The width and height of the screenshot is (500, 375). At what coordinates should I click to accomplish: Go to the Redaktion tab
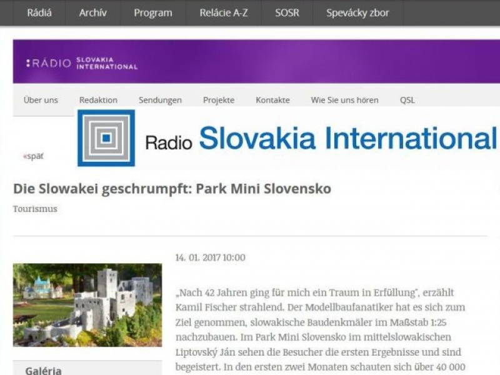[98, 100]
